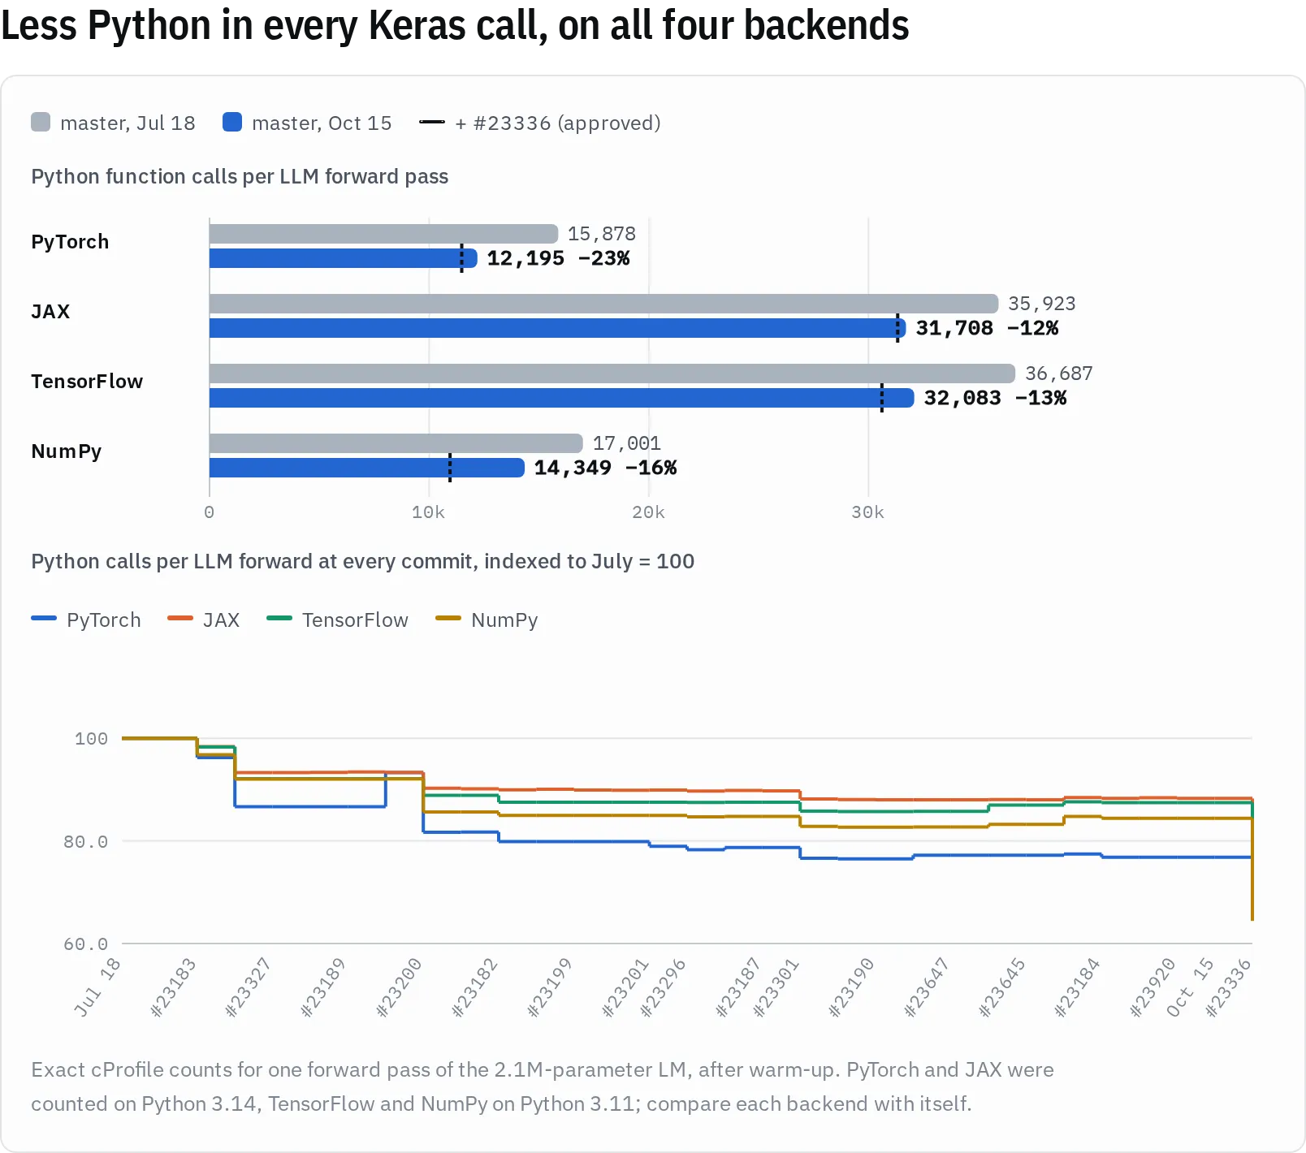Click the TensorFlow value 36,687
The image size is (1306, 1153).
1059,374
